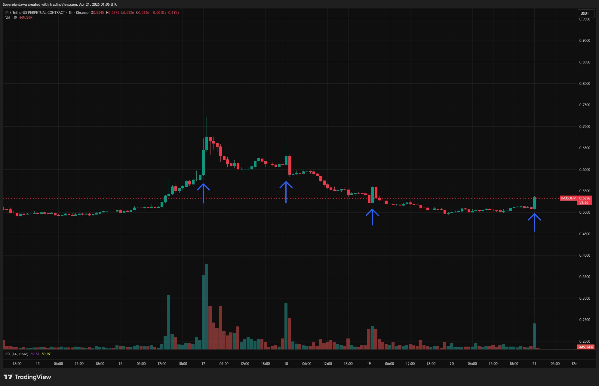Select the RSI (14, close) indicator legend

click(x=17, y=354)
